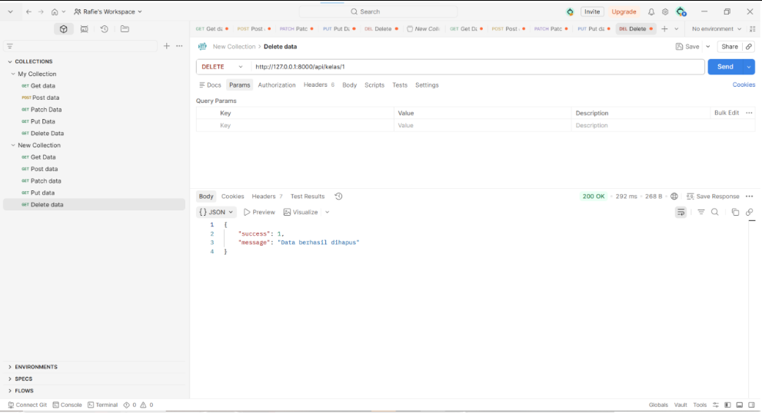Click the network globe icon in response

tap(674, 196)
